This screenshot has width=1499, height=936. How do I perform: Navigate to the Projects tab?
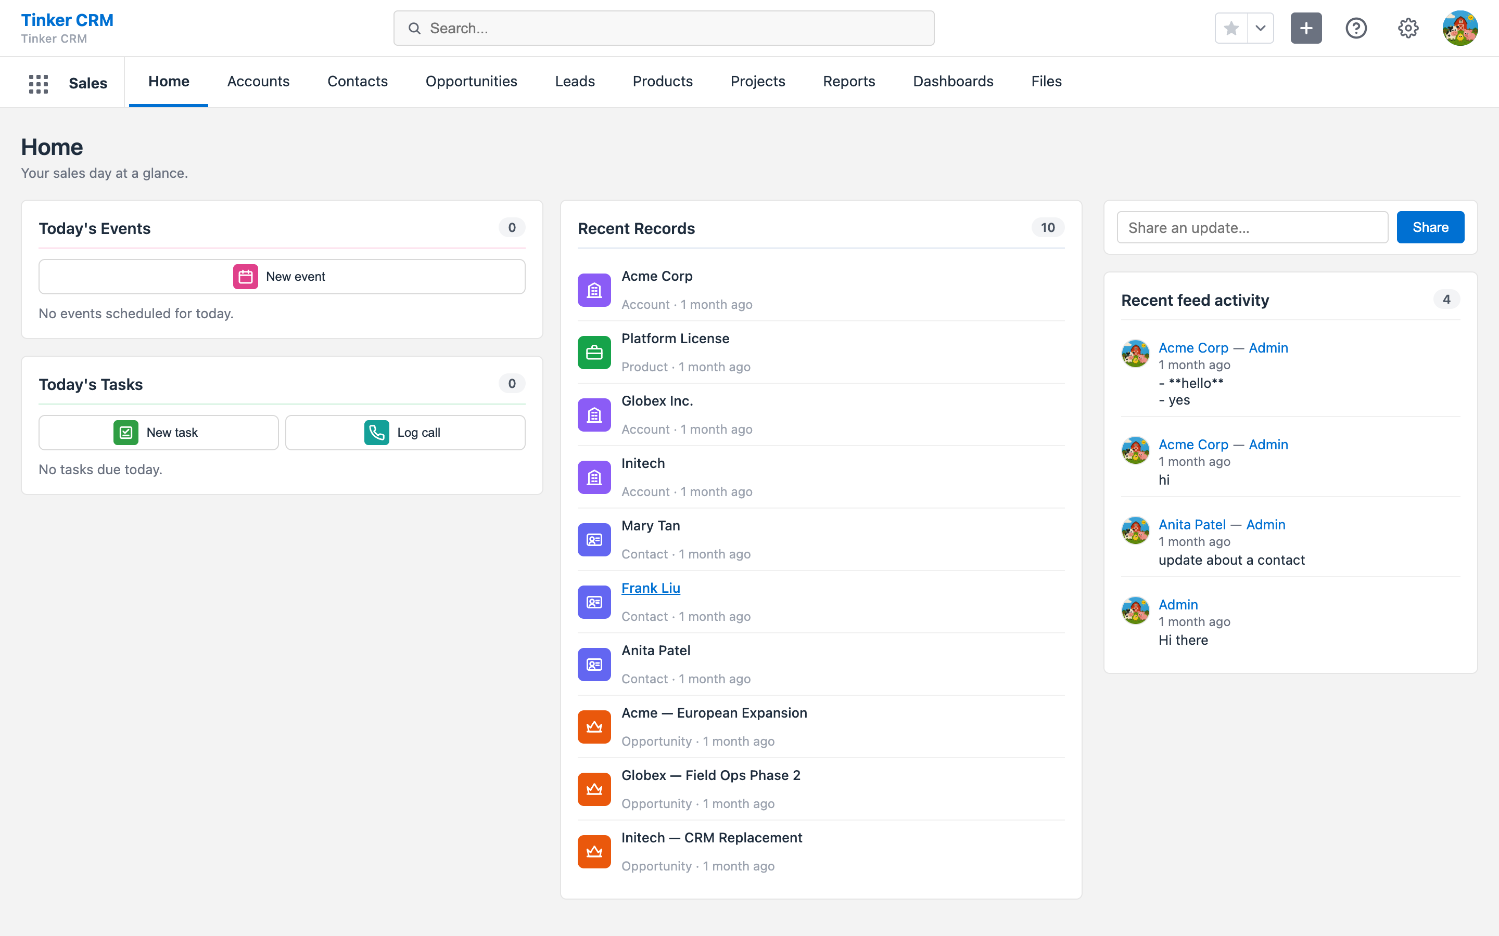click(757, 82)
